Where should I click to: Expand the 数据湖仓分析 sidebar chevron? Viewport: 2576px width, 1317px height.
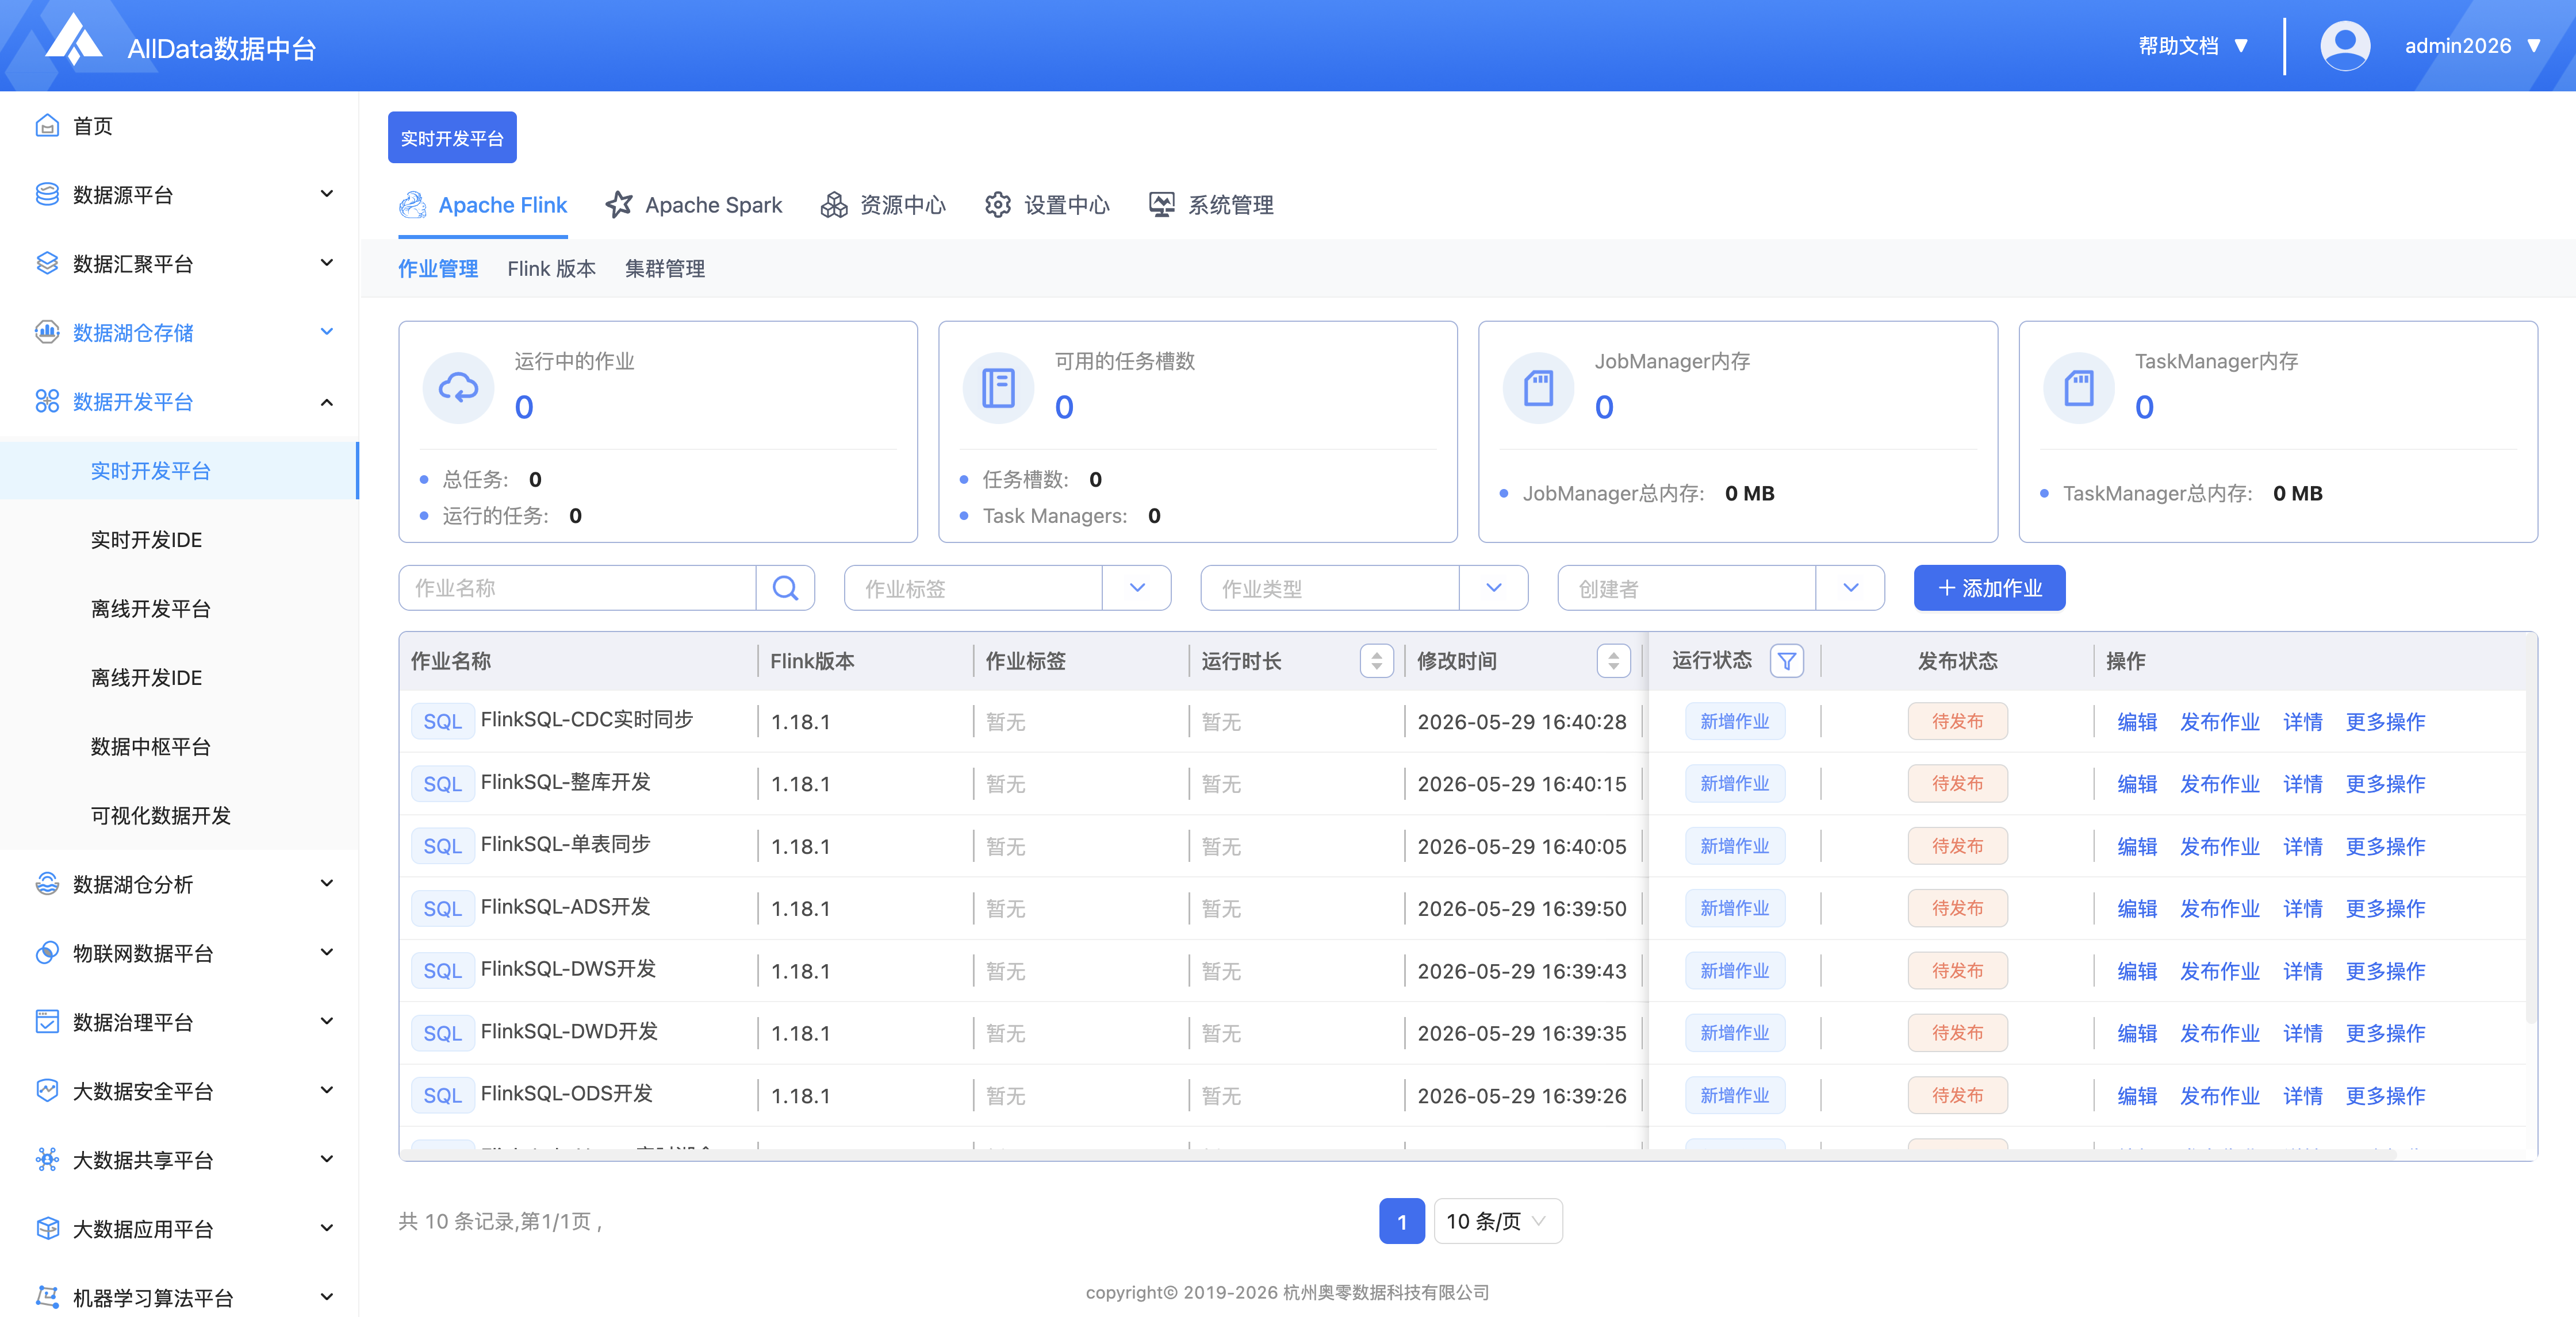pos(326,883)
